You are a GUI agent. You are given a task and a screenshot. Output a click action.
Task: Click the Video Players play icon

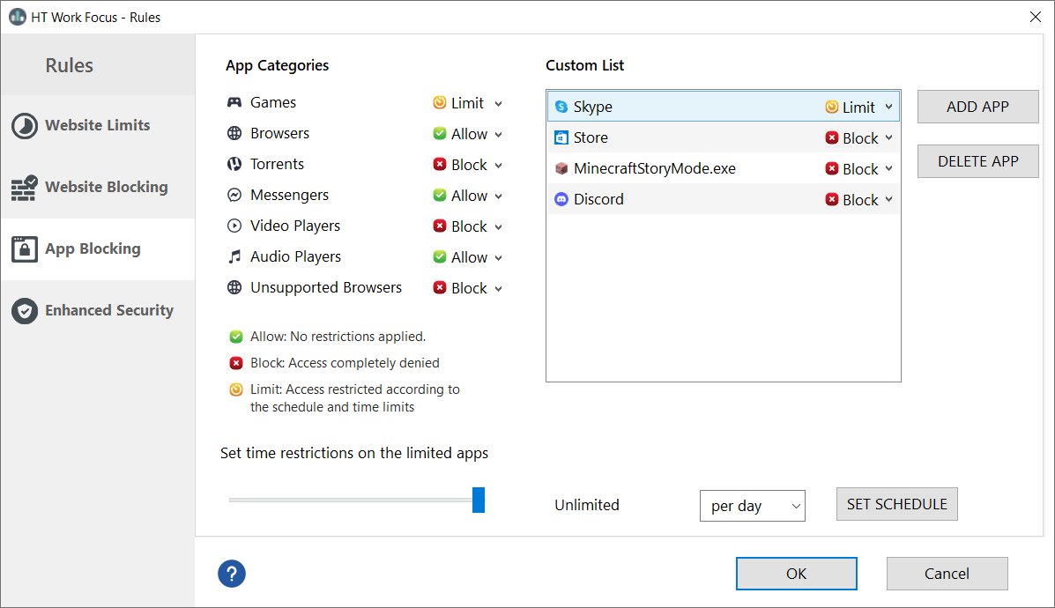click(234, 226)
